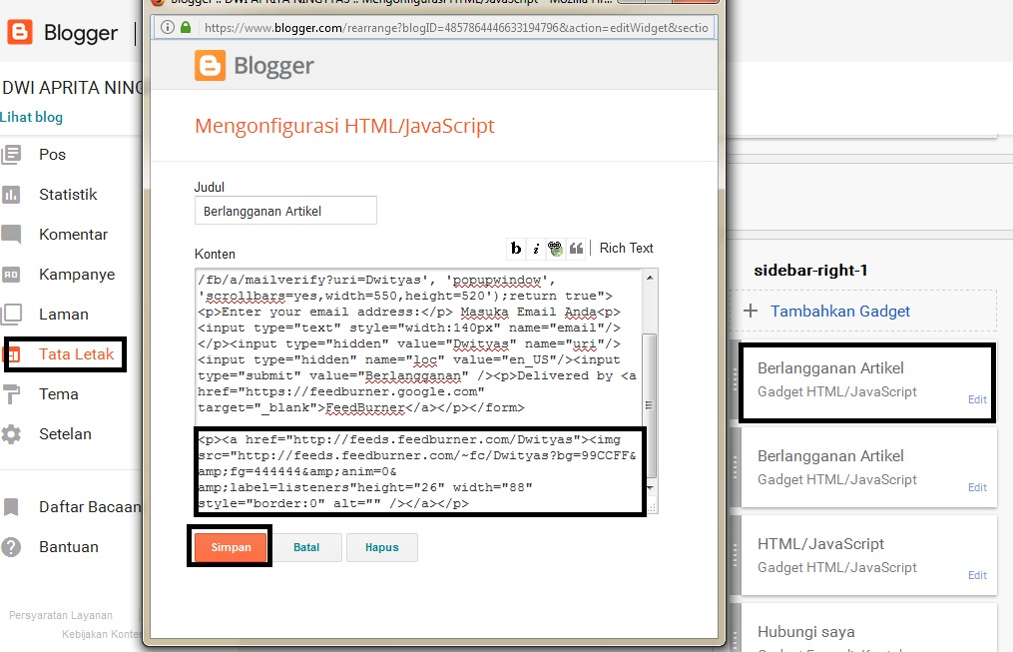The width and height of the screenshot is (1013, 652).
Task: Cancel editing with the Batal button
Action: (x=306, y=547)
